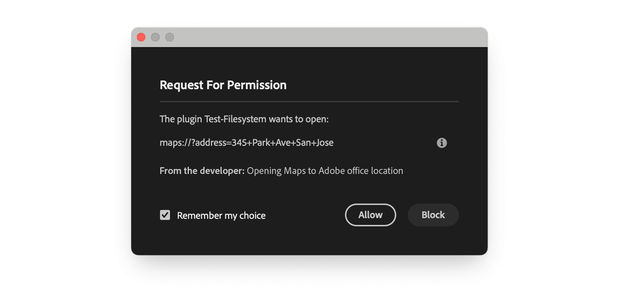Click the info icon beside the maps URL
619x308 pixels.
point(441,143)
